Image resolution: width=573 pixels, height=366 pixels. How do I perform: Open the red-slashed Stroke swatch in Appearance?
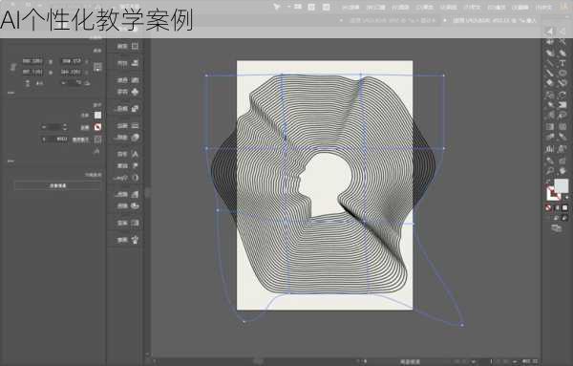coord(97,127)
